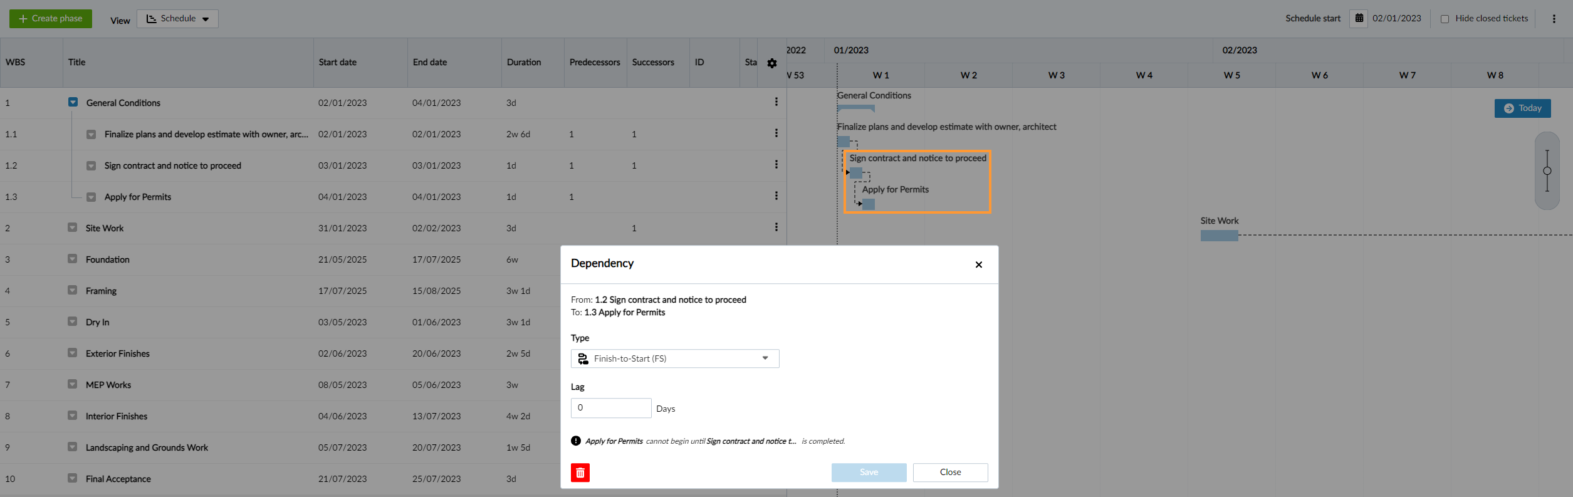Image resolution: width=1573 pixels, height=497 pixels.
Task: Open the Schedule view dropdown
Action: click(177, 19)
